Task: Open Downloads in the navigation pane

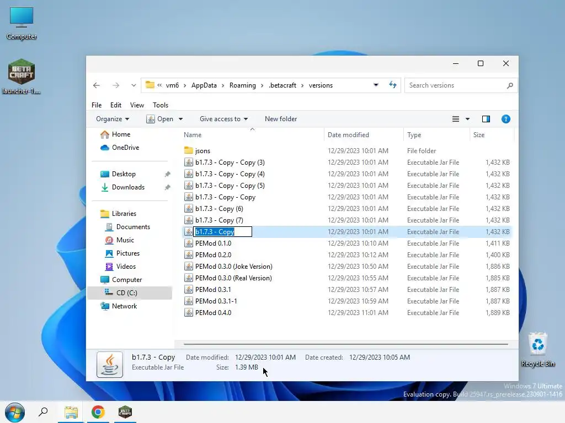Action: point(128,187)
